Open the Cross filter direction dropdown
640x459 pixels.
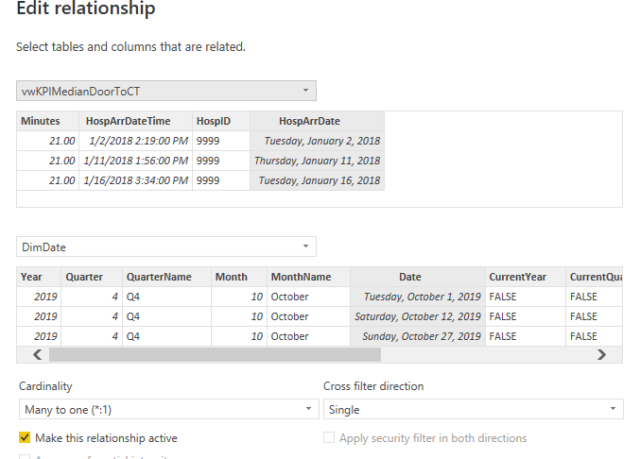pyautogui.click(x=474, y=409)
